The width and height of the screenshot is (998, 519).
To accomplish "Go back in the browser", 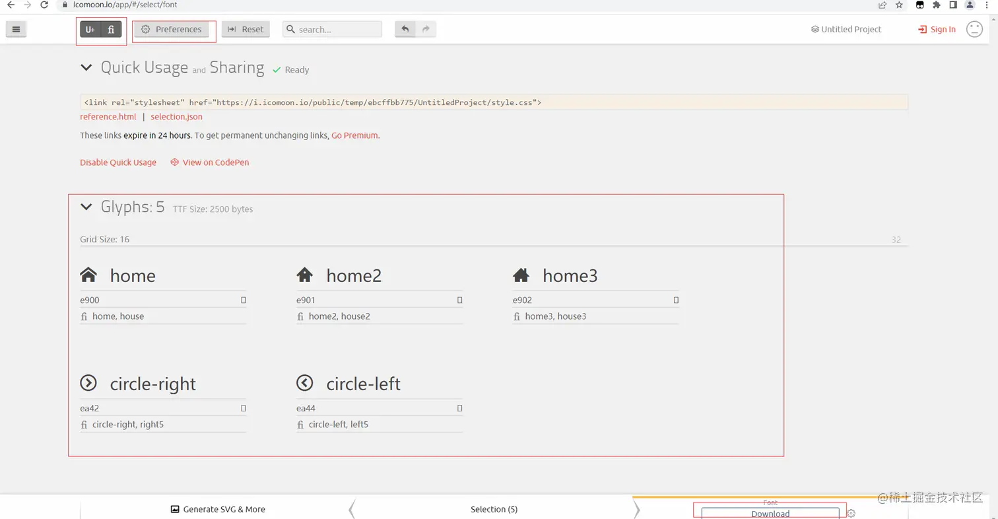I will [x=11, y=5].
